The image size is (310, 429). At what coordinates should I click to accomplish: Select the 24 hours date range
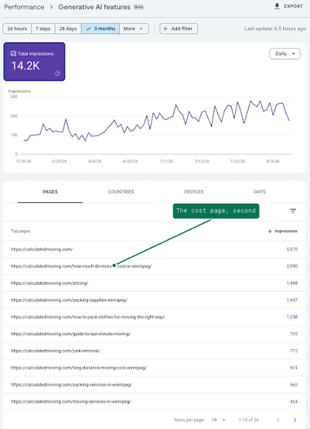(17, 29)
